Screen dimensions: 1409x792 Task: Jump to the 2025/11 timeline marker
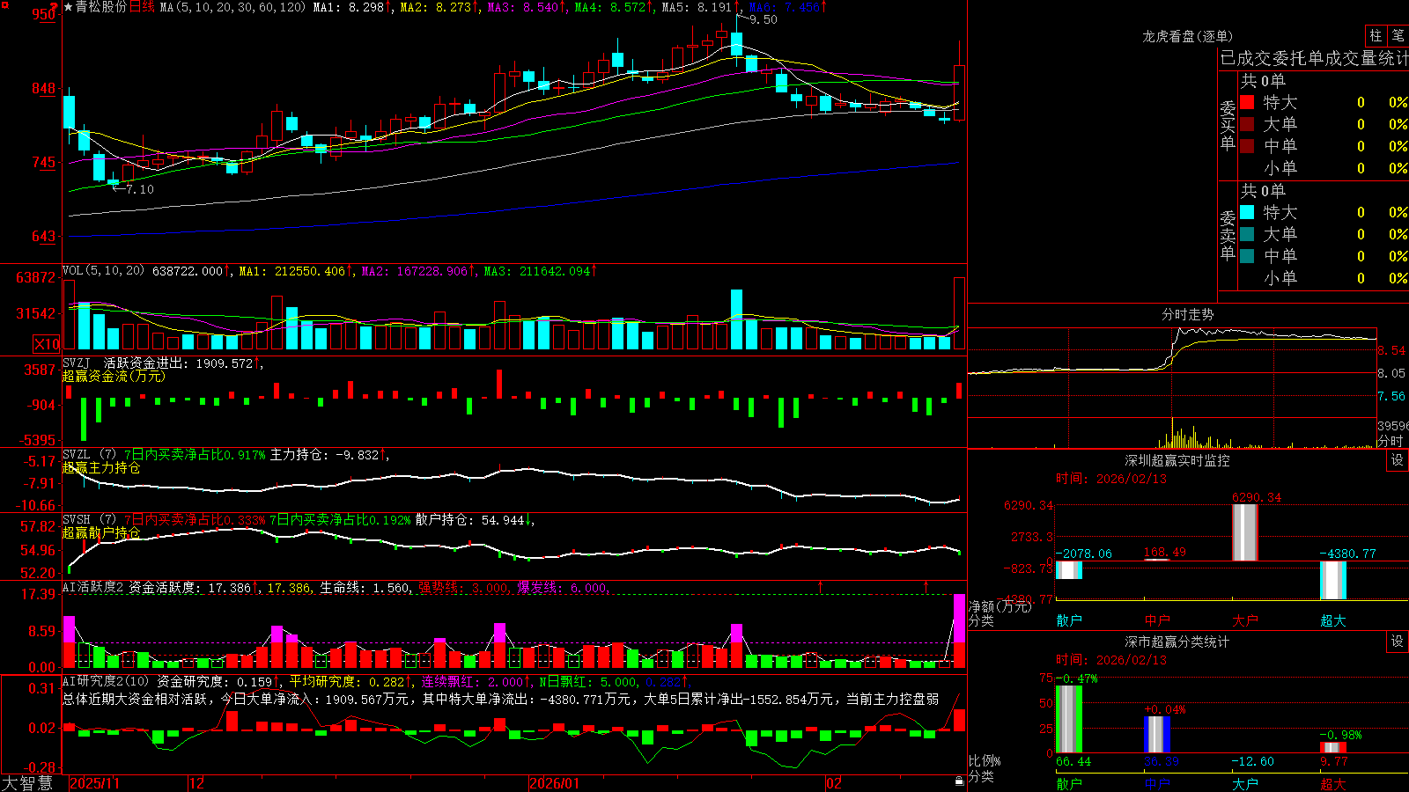[94, 783]
